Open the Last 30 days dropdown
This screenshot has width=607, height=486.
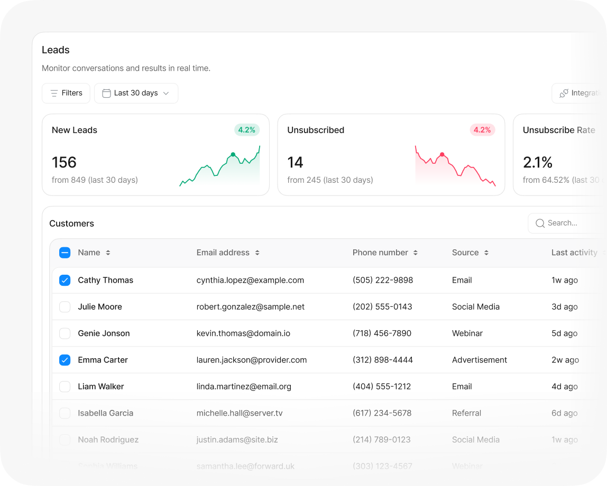click(x=136, y=93)
